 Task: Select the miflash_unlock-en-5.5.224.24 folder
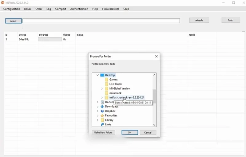(127, 97)
